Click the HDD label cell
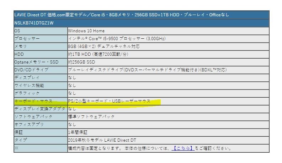This screenshot has width=282, height=163. (x=41, y=54)
